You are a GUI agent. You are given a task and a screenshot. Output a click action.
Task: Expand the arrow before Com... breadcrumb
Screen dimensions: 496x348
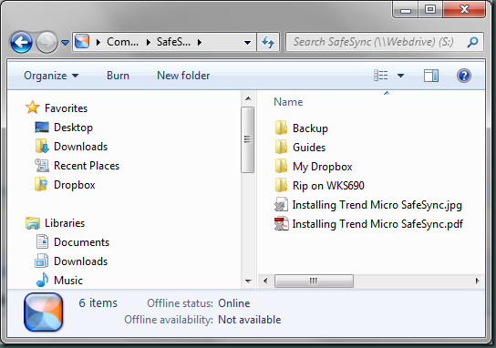(x=98, y=42)
